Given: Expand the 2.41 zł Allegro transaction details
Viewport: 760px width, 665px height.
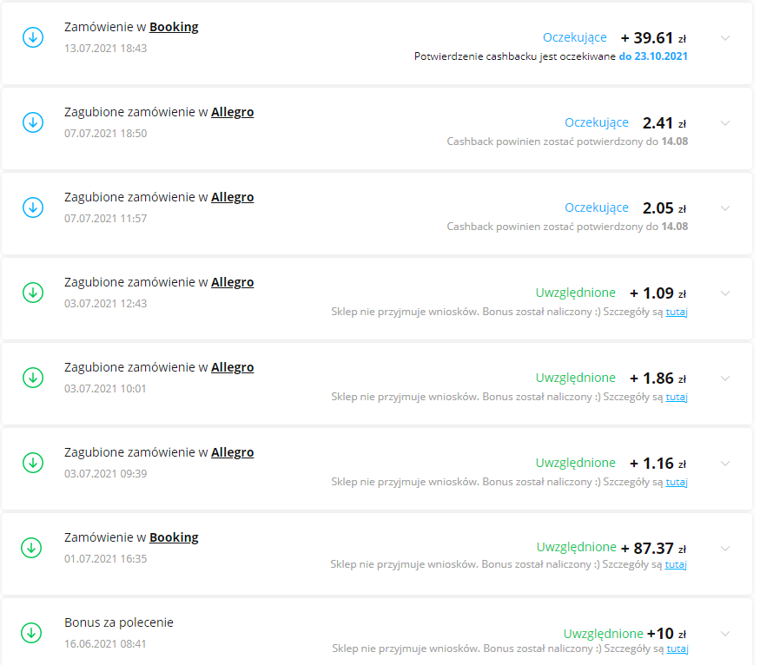Looking at the screenshot, I should pyautogui.click(x=725, y=123).
